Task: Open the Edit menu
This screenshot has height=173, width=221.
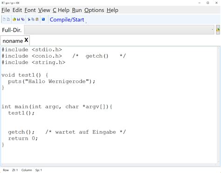Action: click(17, 10)
